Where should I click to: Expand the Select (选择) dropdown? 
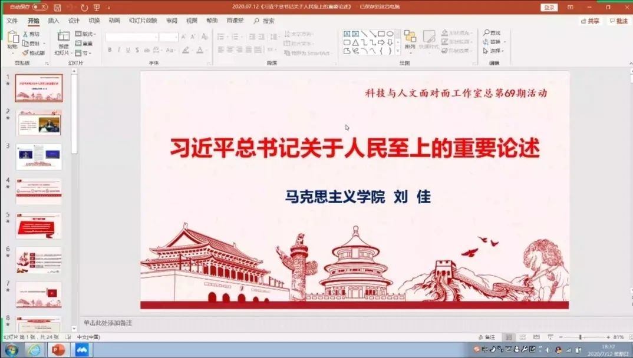[x=493, y=51]
